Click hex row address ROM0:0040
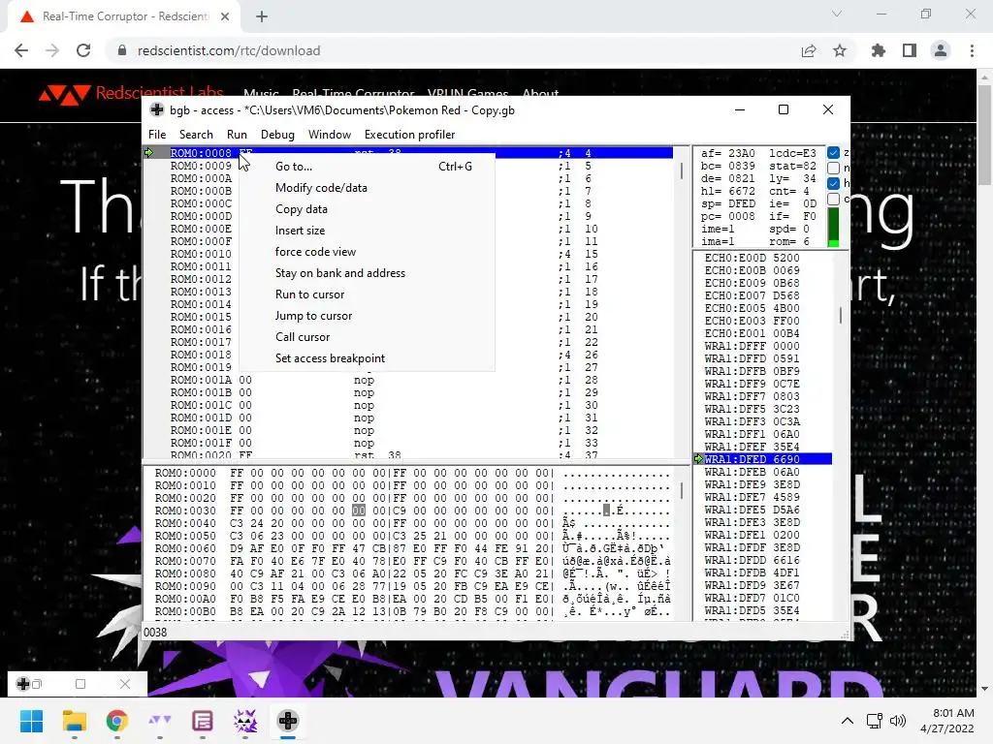993x744 pixels. 185,523
